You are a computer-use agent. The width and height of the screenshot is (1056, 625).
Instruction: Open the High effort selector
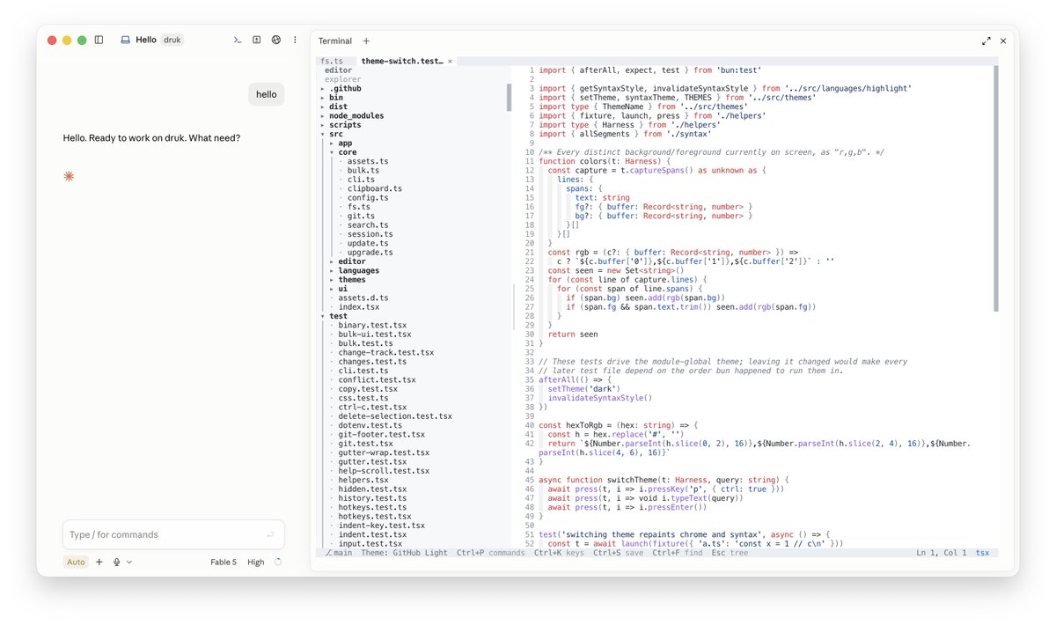coord(255,562)
